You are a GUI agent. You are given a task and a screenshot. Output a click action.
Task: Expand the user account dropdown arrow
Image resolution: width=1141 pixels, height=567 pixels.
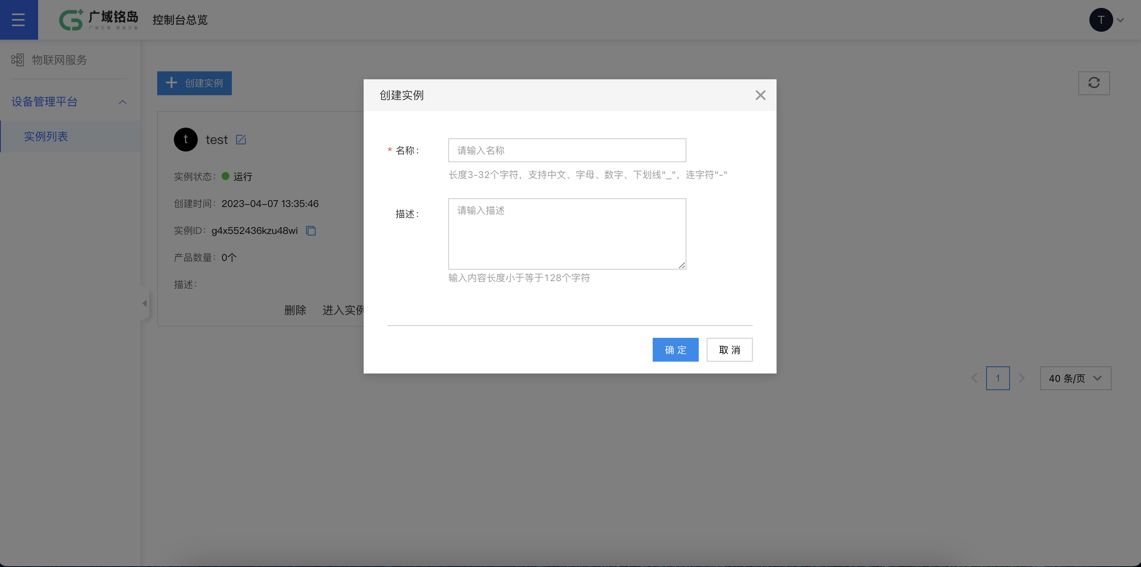[x=1121, y=20]
